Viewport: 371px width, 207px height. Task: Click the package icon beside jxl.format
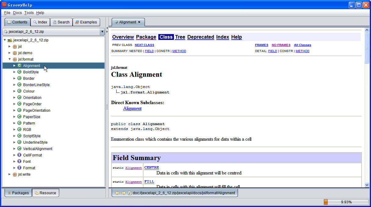(x=15, y=59)
